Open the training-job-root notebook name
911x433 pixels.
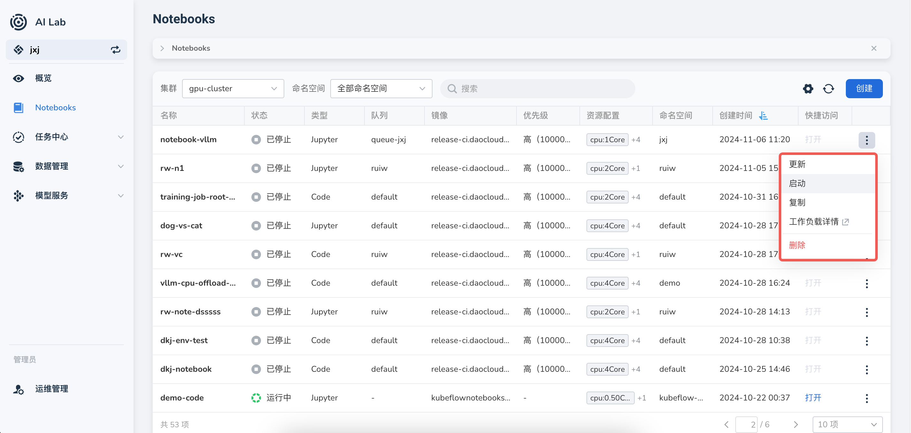point(197,197)
